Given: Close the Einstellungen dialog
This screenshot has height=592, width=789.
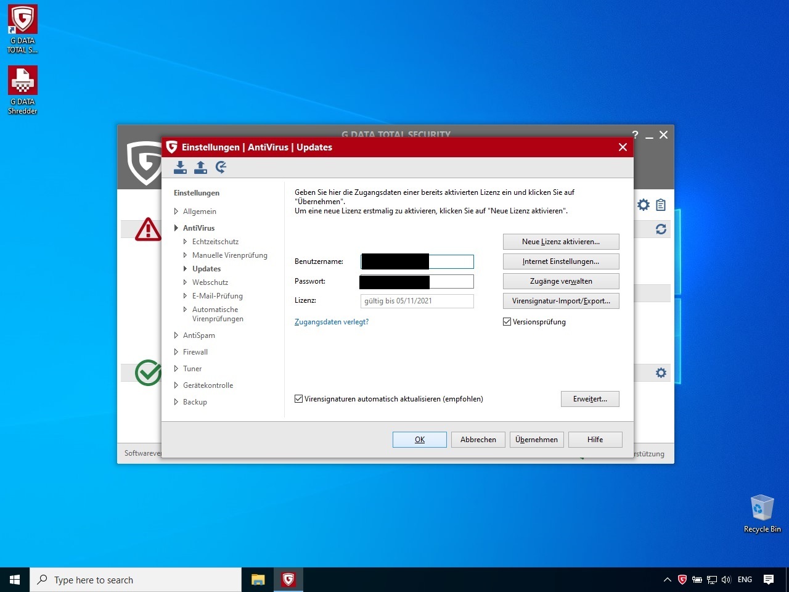Looking at the screenshot, I should [623, 147].
